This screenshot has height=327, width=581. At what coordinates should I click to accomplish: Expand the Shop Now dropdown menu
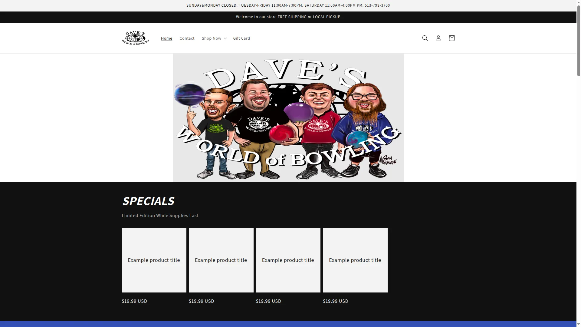point(214,38)
